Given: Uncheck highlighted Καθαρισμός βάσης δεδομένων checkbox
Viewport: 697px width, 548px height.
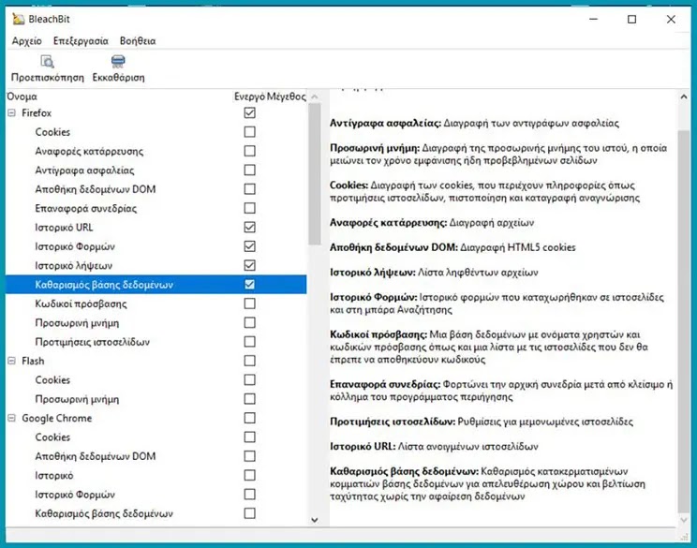Looking at the screenshot, I should click(x=250, y=285).
